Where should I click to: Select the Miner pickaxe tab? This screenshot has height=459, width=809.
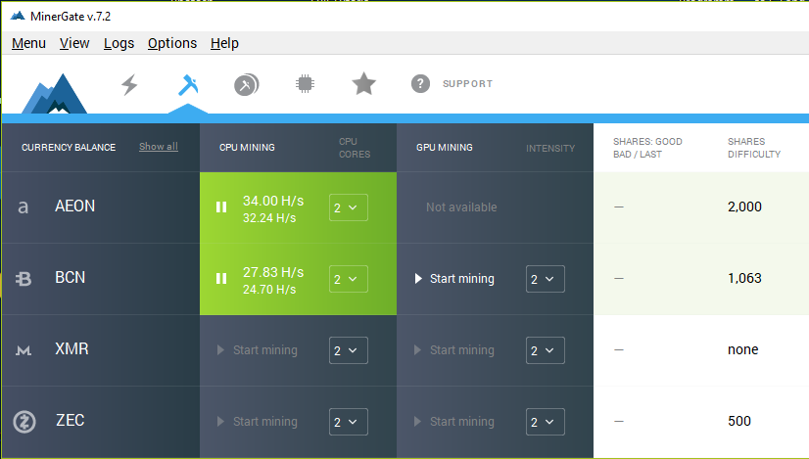[188, 85]
